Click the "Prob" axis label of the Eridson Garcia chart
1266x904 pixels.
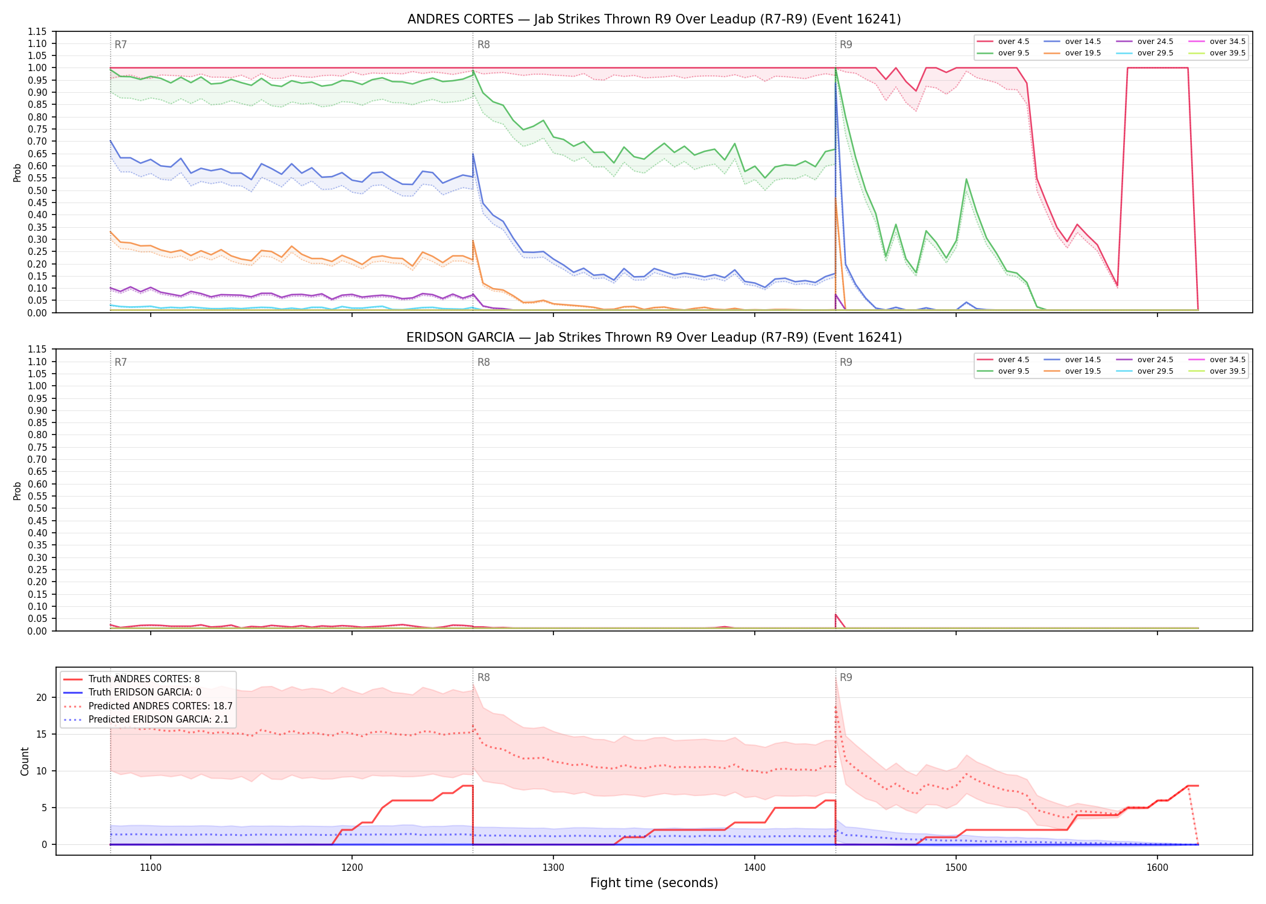coord(17,491)
